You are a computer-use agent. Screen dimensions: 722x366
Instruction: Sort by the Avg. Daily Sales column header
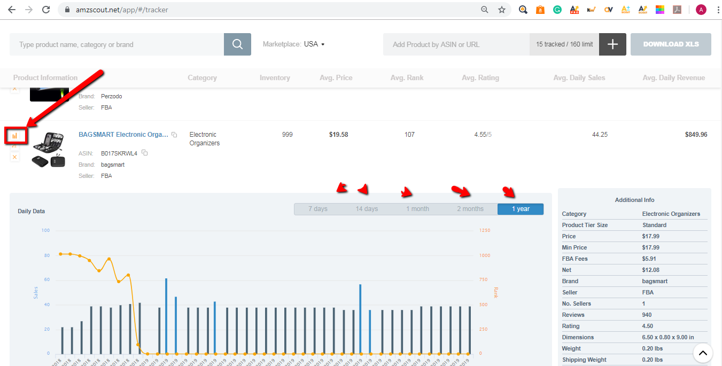579,77
